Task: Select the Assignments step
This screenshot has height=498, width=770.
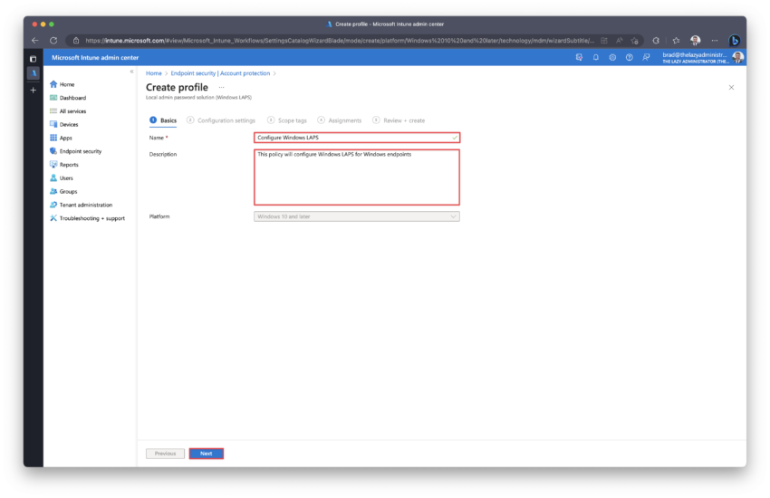Action: [x=340, y=120]
